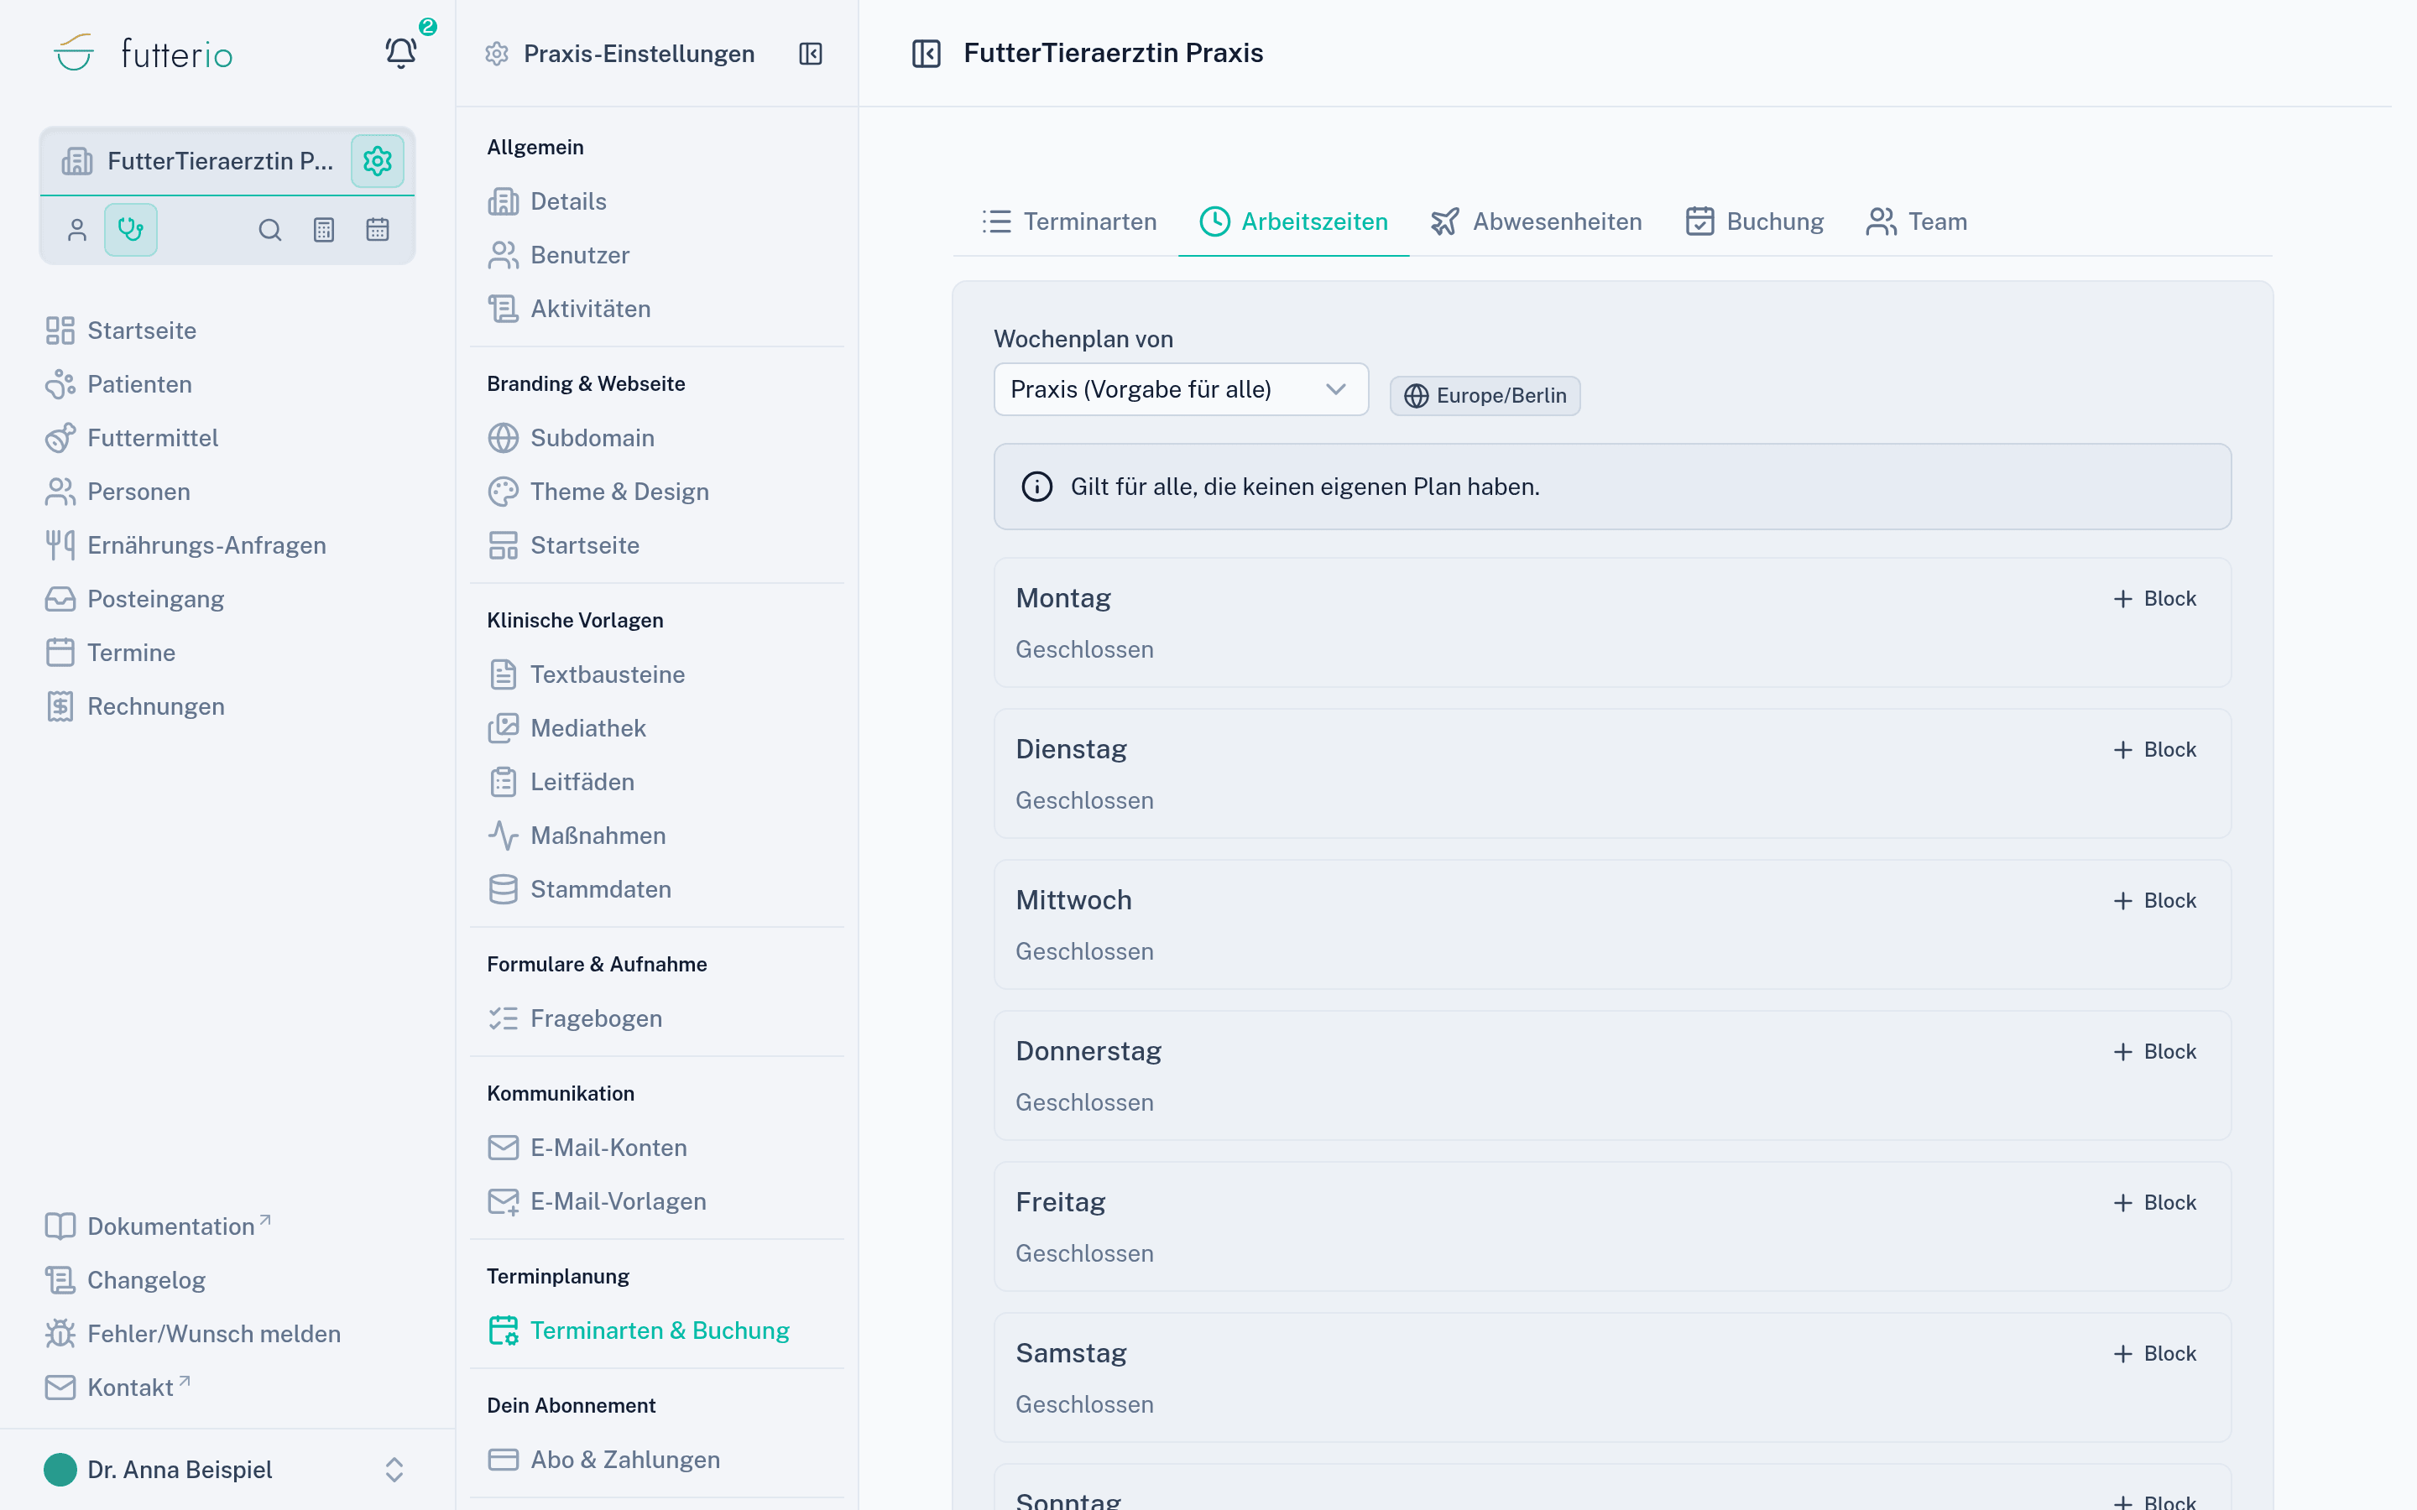Viewport: 2417px width, 1510px height.
Task: Add a Block to Montag
Action: (2154, 598)
